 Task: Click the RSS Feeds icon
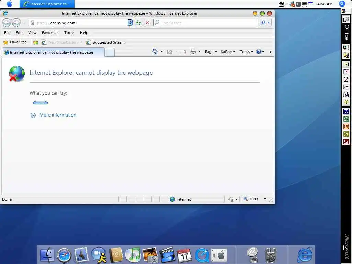point(169,52)
